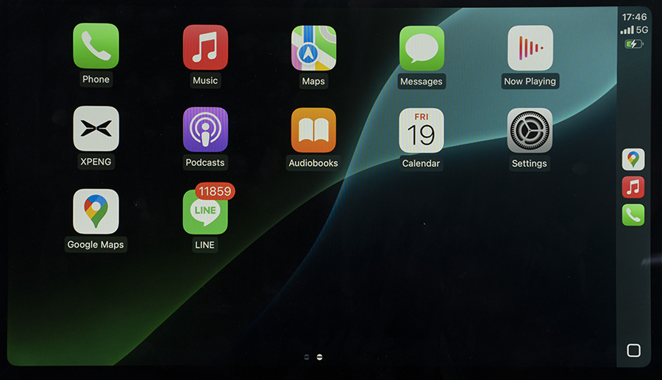
Task: Tap the battery status indicator
Action: coord(633,44)
